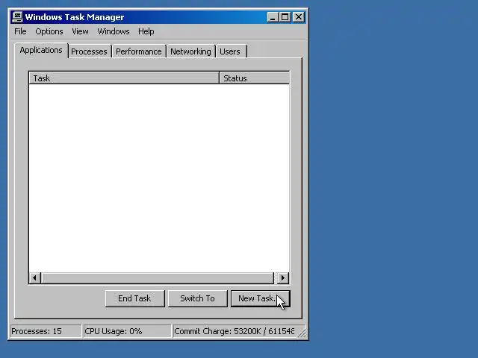Click the 'Windows Task Manager' title text
The image size is (478, 358).
75,17
